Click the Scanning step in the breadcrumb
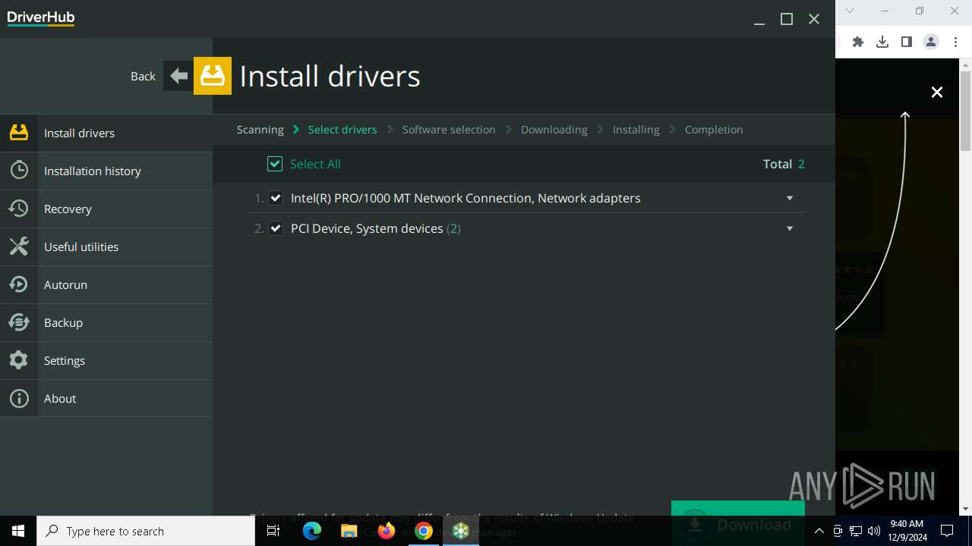The height and width of the screenshot is (546, 972). pos(260,130)
